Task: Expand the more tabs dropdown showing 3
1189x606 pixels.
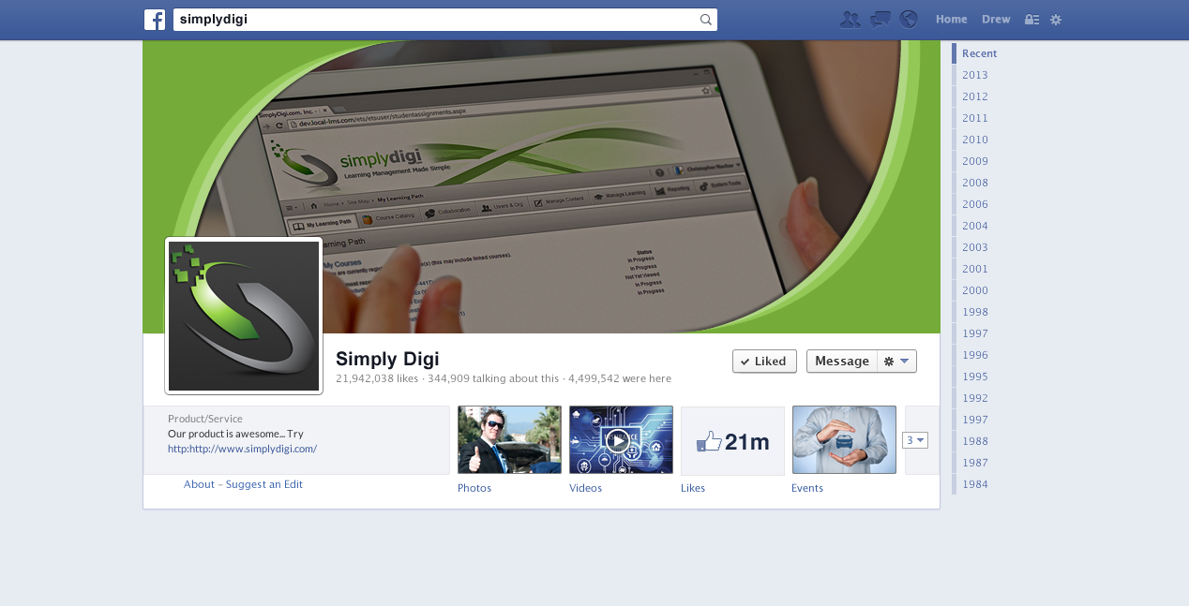Action: (x=914, y=440)
